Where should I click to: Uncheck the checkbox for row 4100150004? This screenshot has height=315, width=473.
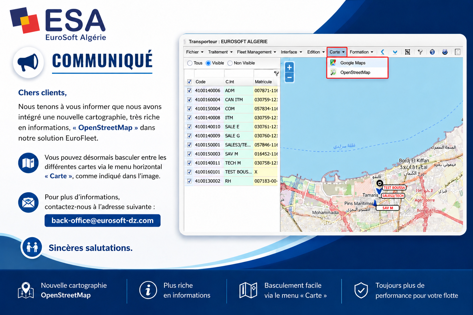[x=189, y=109]
